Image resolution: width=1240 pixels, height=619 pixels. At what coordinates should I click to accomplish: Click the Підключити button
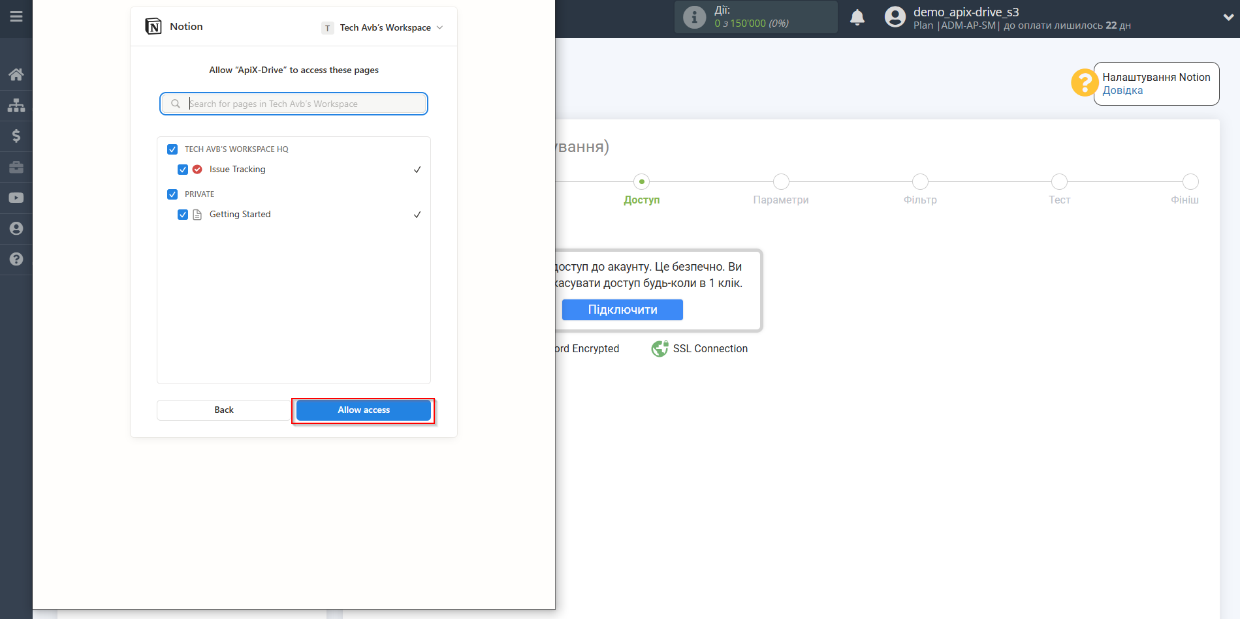pos(622,310)
